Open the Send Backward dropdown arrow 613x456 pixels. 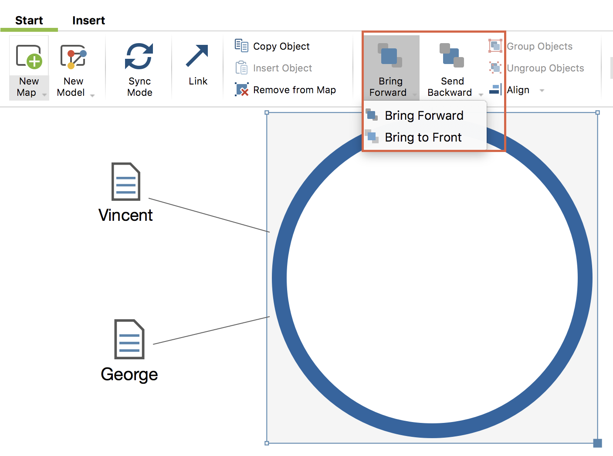481,95
